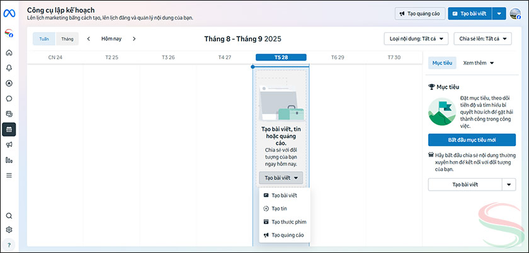Image resolution: width=529 pixels, height=253 pixels.
Task: Expand the Xem thêm dropdown
Action: [479, 63]
